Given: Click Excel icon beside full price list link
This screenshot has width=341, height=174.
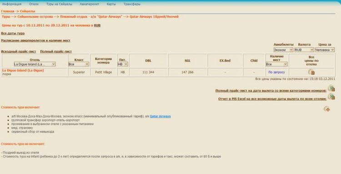Looking at the screenshot, I should point(331,88).
